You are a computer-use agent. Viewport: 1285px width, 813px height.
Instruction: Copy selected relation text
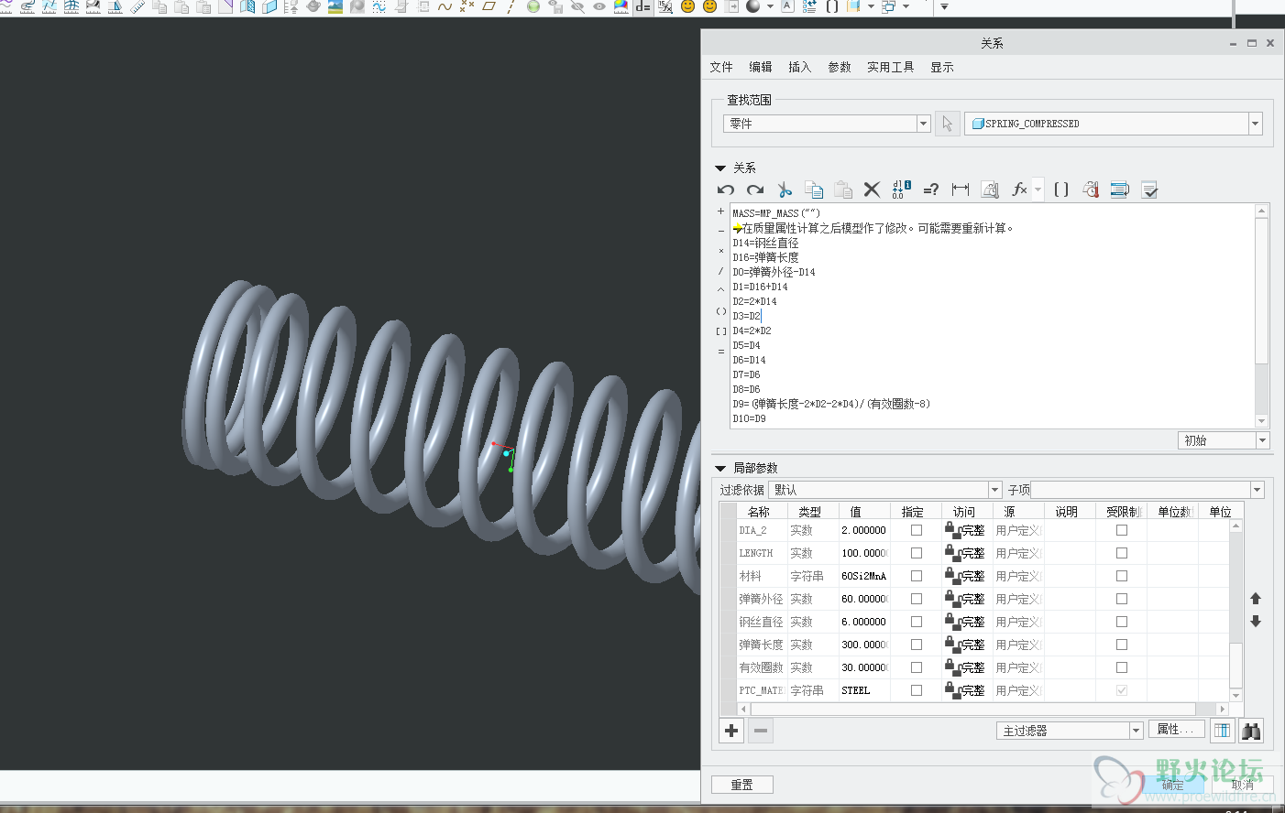coord(814,190)
